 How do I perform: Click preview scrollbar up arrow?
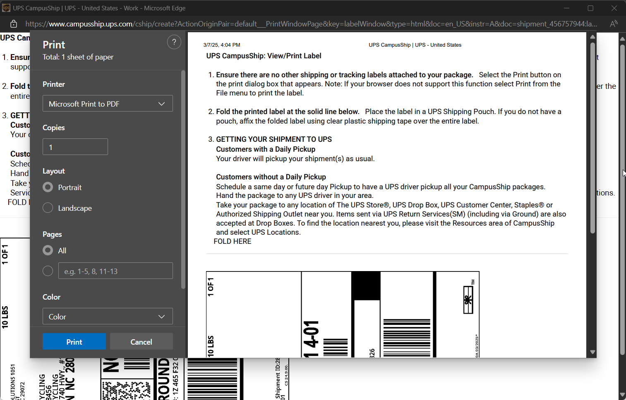point(592,37)
